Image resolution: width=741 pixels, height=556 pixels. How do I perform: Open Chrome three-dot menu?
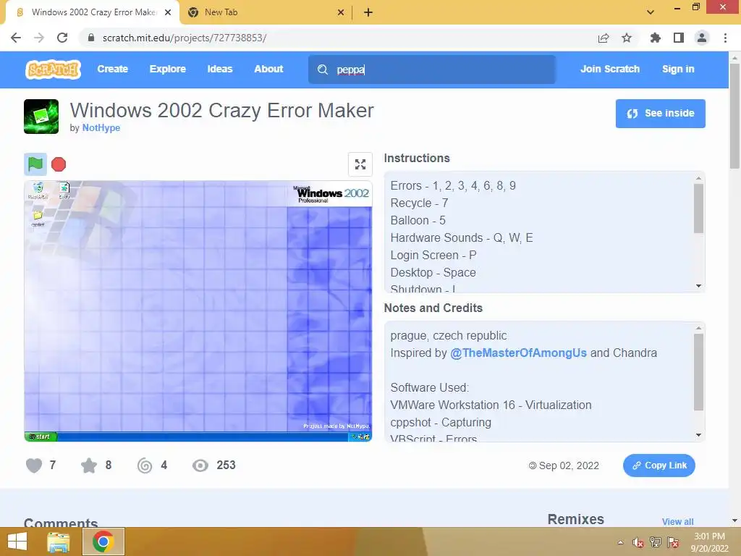[725, 38]
